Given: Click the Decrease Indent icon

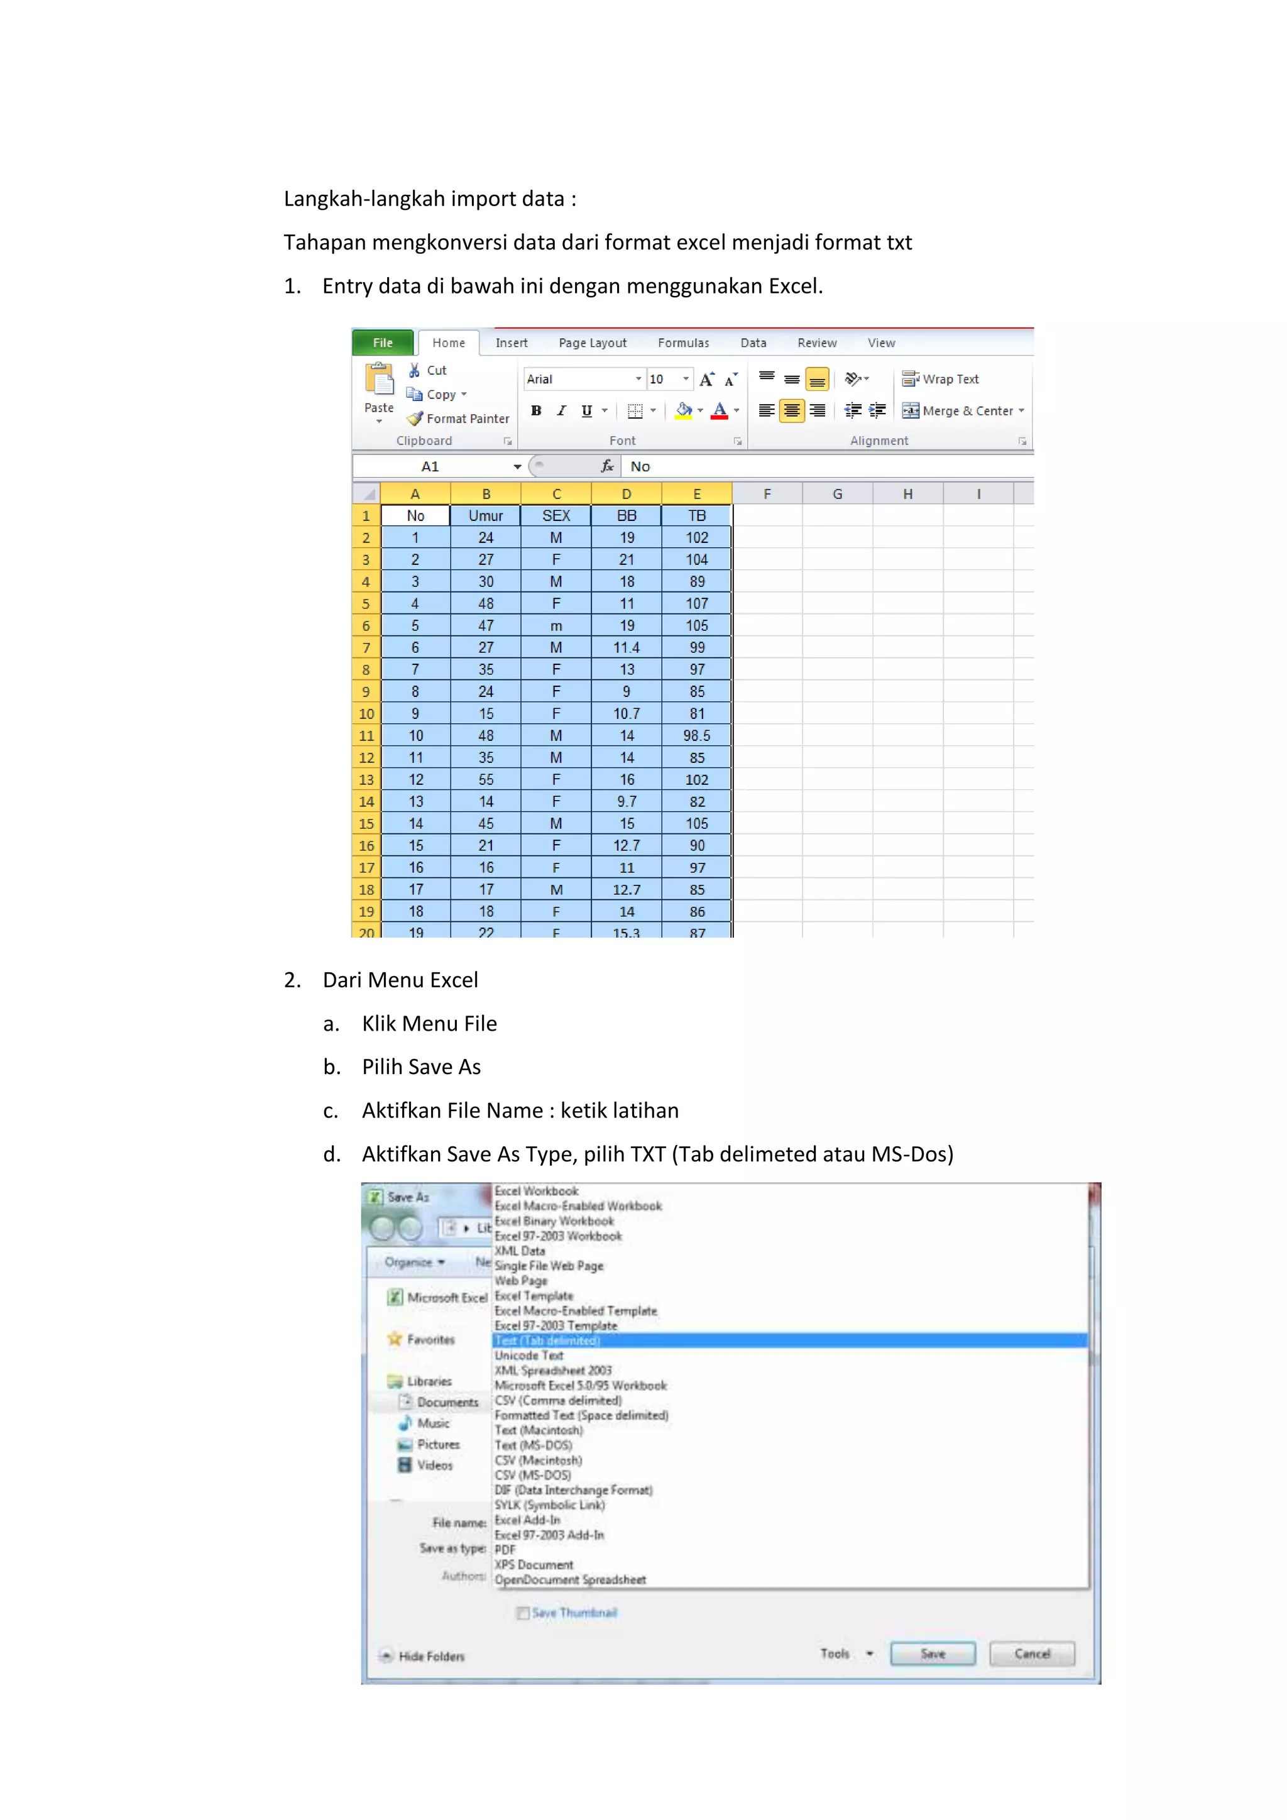Looking at the screenshot, I should (853, 410).
